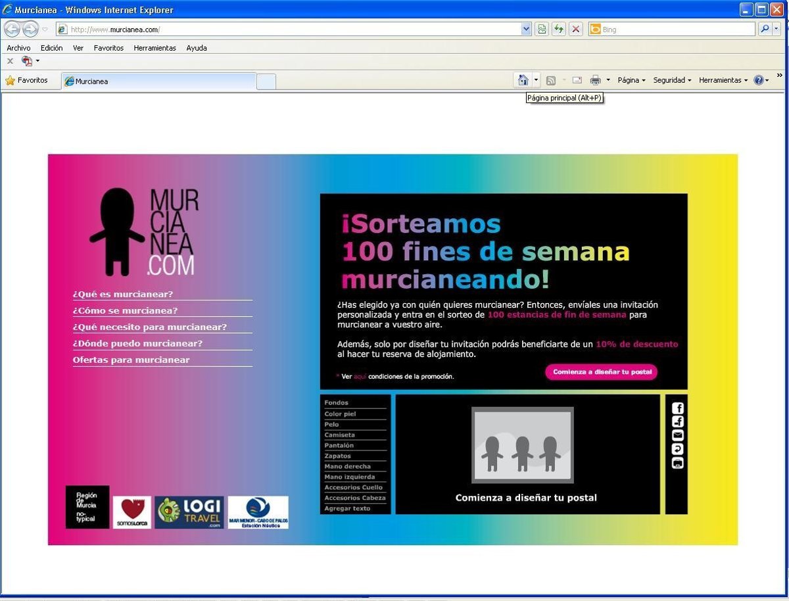The image size is (789, 601).
Task: Open the Herramientas menu in menu bar
Action: pos(155,48)
